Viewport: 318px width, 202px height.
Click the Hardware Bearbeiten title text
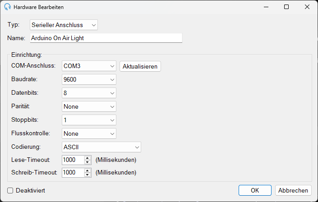(x=38, y=7)
